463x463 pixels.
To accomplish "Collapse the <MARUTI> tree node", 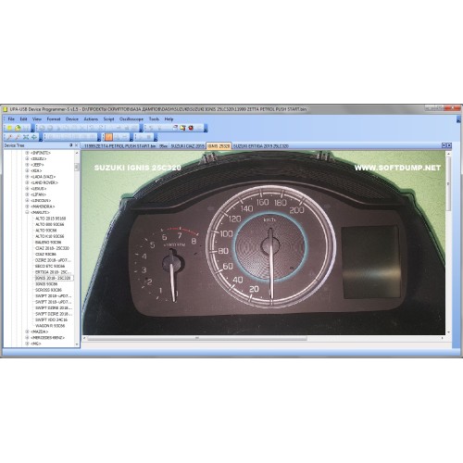I will pos(27,212).
